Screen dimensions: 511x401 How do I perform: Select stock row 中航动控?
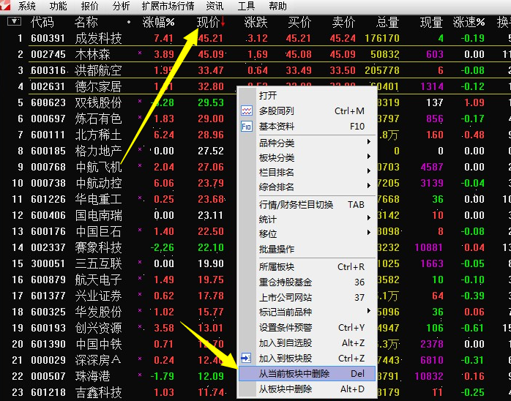[255, 183]
